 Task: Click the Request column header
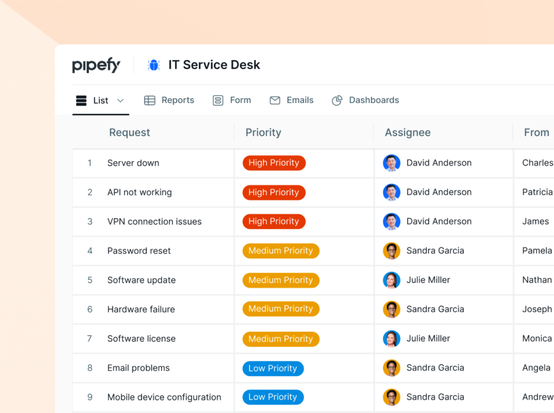coord(129,132)
